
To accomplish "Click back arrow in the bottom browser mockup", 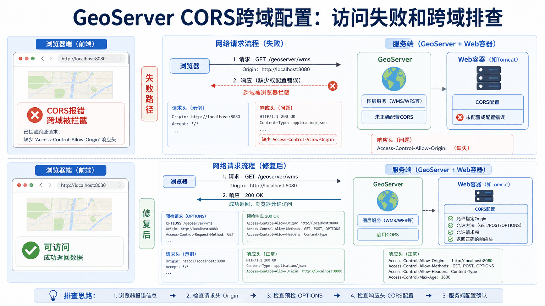I will 41,185.
